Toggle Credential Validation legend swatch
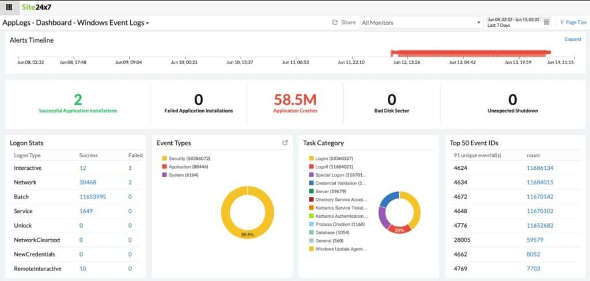590x281 pixels. tap(311, 183)
